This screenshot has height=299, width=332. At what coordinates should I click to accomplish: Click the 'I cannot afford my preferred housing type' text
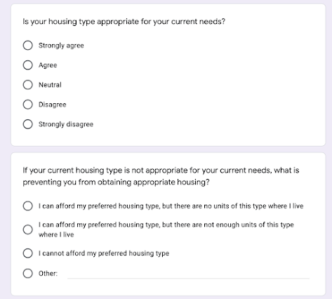(104, 253)
